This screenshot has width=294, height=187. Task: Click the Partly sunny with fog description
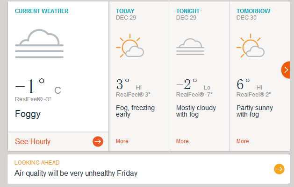click(255, 111)
